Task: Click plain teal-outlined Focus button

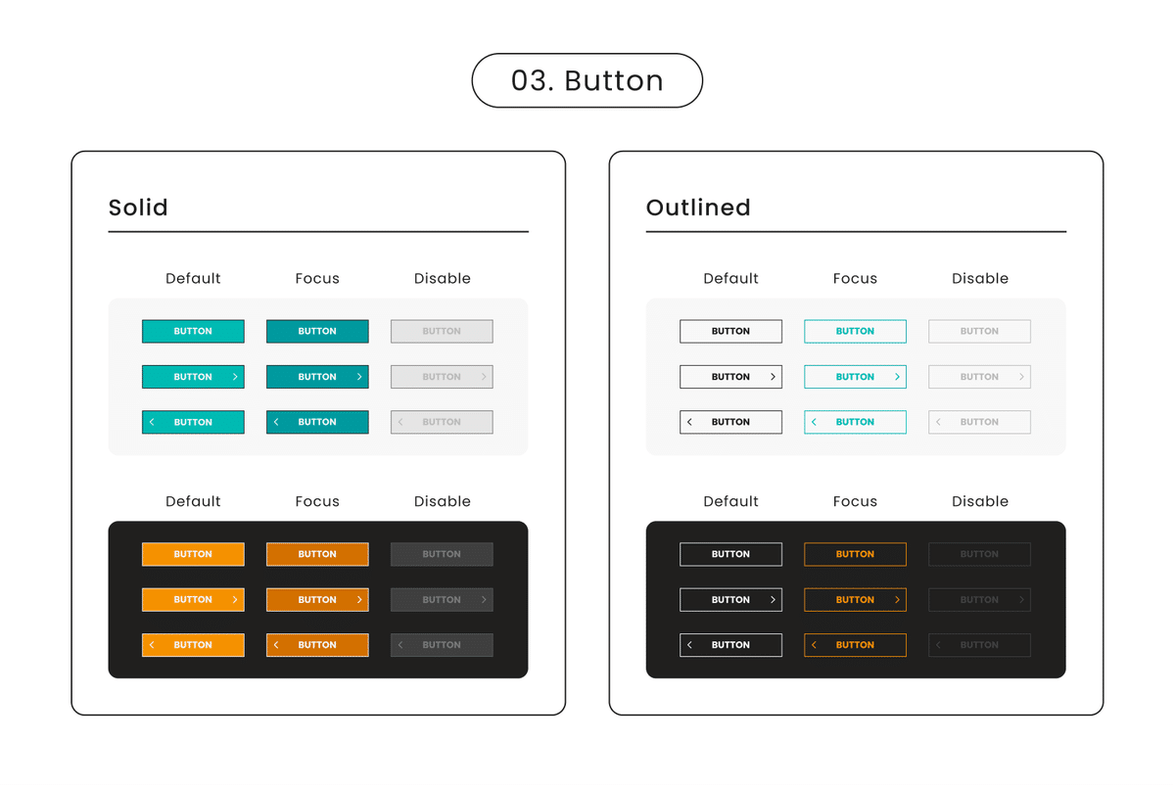Action: pyautogui.click(x=855, y=331)
